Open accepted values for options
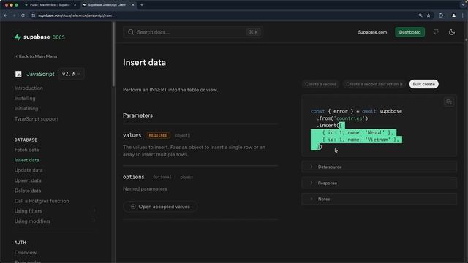 [x=160, y=207]
